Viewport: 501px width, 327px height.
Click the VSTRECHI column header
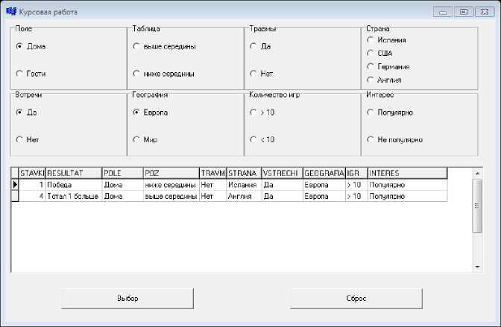[283, 173]
